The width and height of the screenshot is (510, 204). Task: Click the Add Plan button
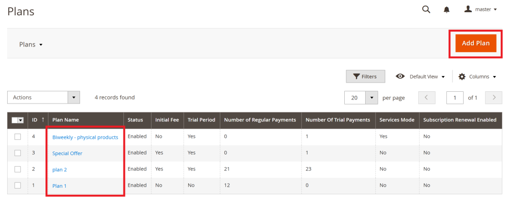coord(475,43)
